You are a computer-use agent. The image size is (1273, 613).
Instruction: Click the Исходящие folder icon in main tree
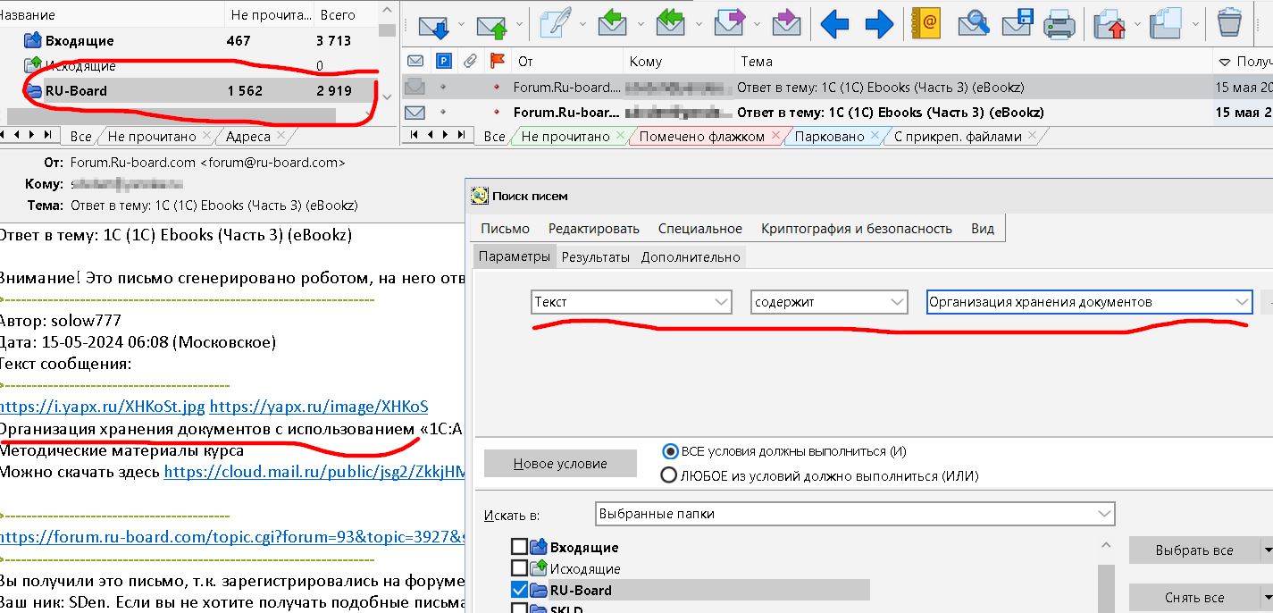33,65
